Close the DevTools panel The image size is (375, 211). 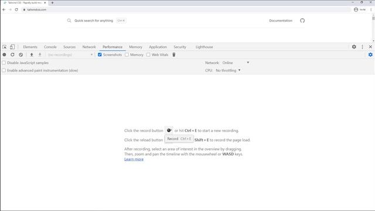point(370,47)
